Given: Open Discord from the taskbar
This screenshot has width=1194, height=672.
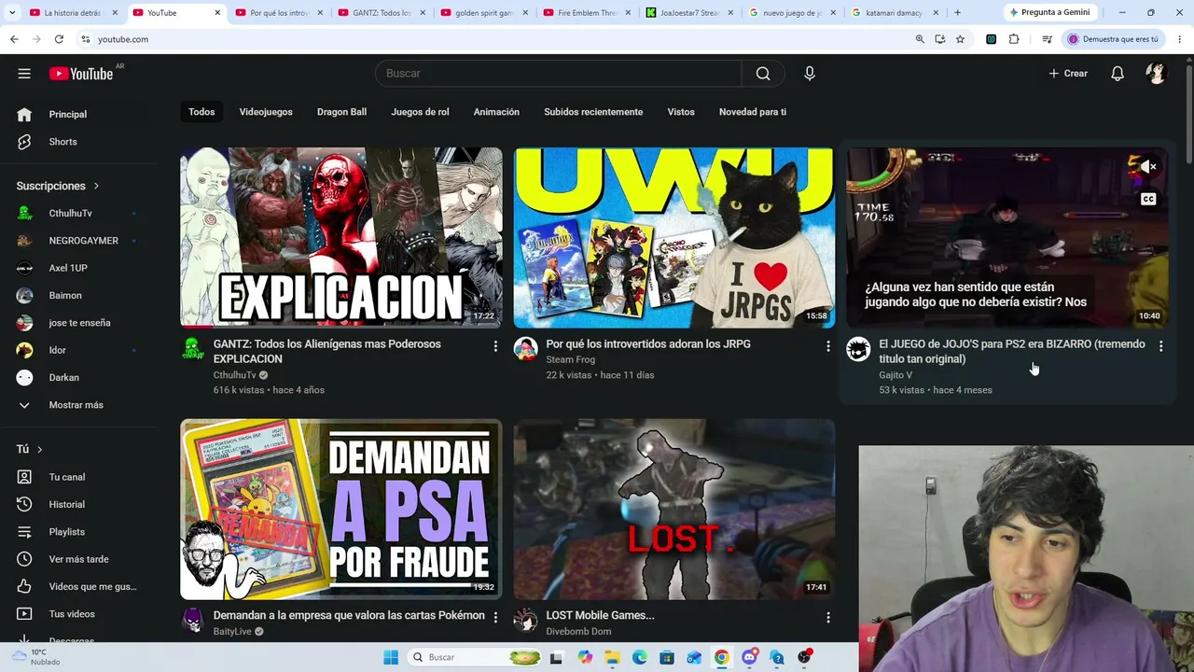Looking at the screenshot, I should (749, 657).
